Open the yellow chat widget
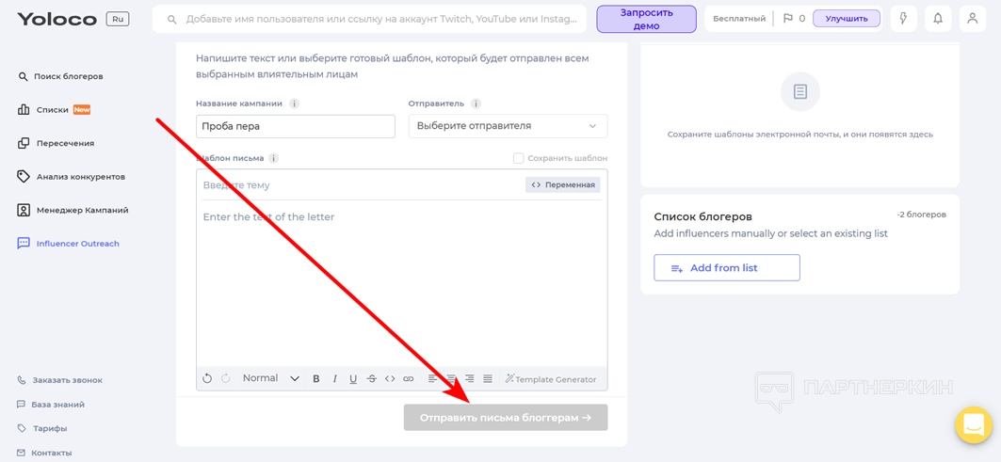The height and width of the screenshot is (462, 1001). [973, 424]
